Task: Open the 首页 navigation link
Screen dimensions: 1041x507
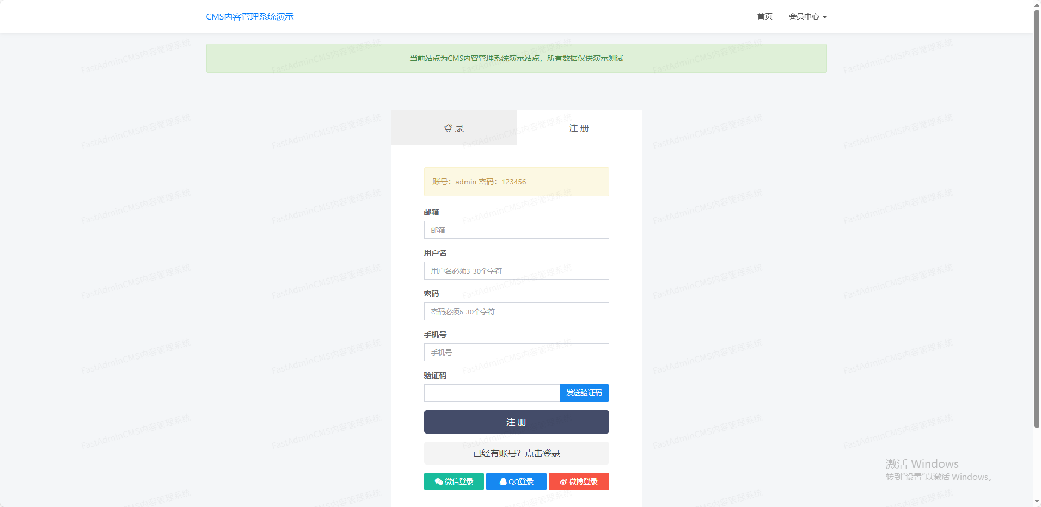Action: tap(764, 16)
